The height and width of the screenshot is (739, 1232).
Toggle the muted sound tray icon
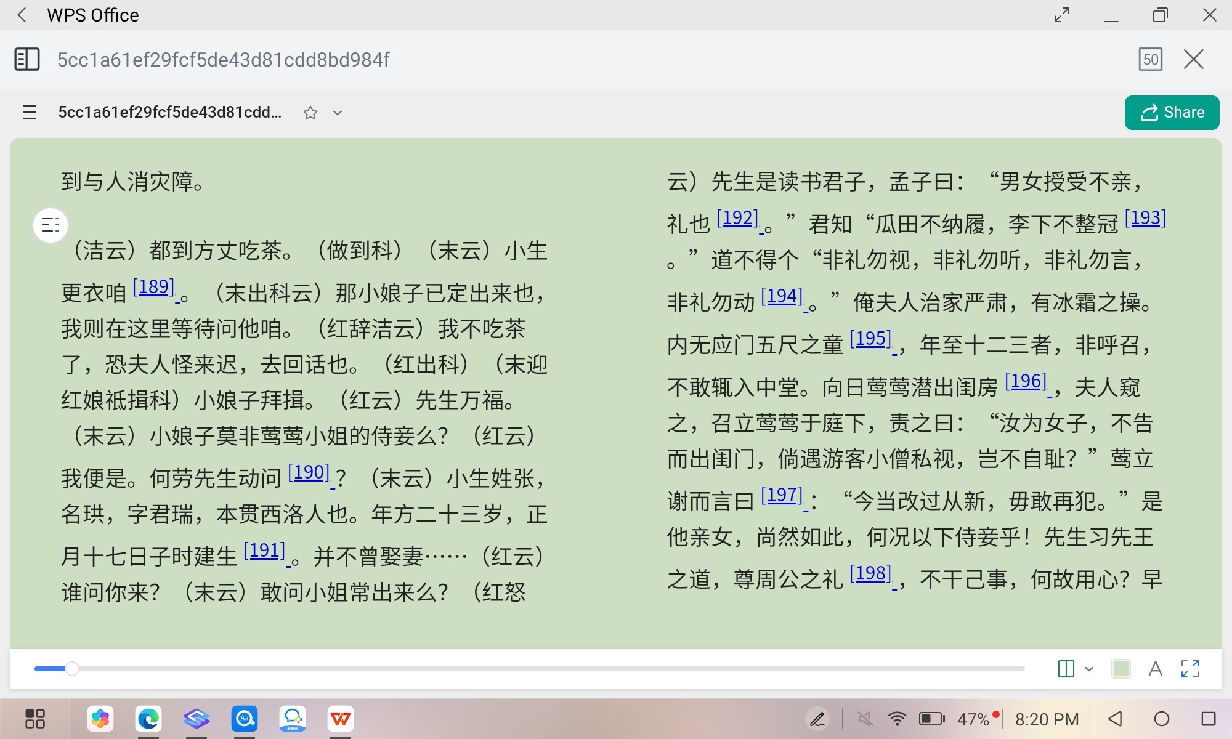tap(865, 719)
